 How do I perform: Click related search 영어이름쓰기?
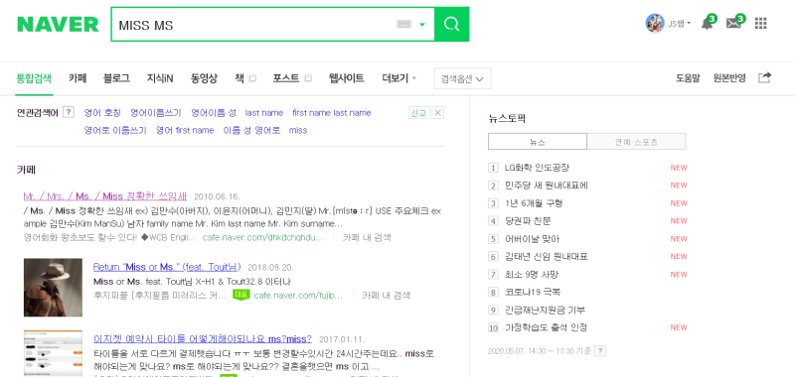point(156,113)
